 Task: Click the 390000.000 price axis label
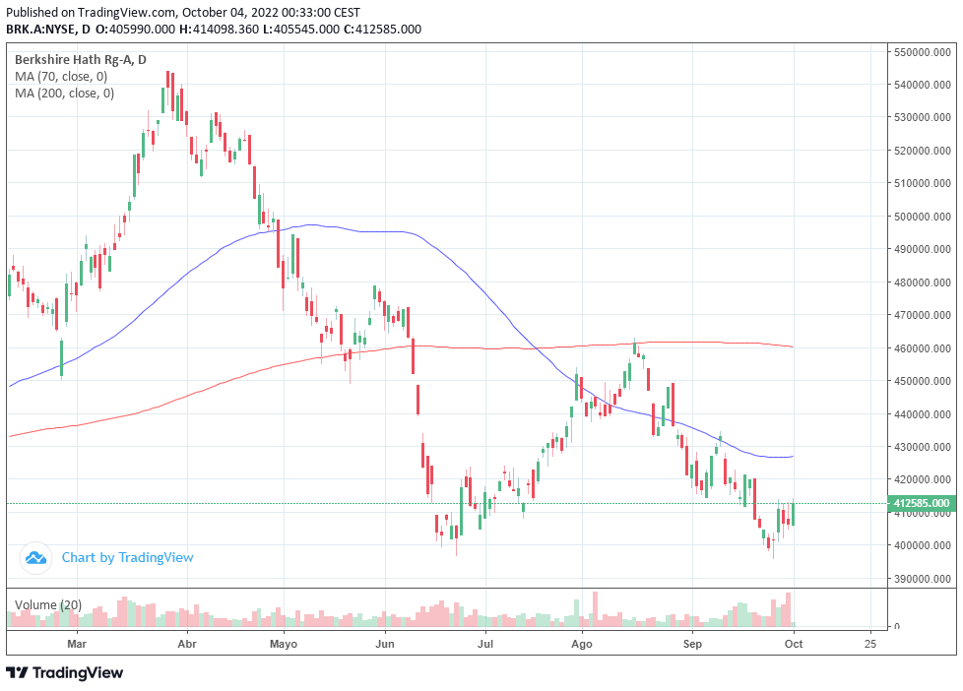pyautogui.click(x=922, y=579)
